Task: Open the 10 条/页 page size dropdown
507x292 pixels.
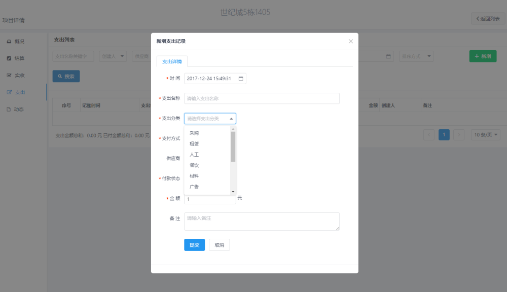Action: click(x=486, y=135)
